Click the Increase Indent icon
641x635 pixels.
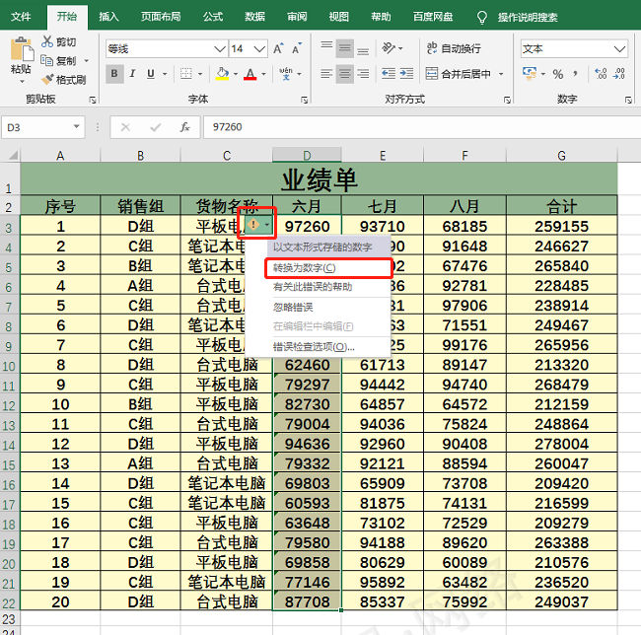[406, 74]
